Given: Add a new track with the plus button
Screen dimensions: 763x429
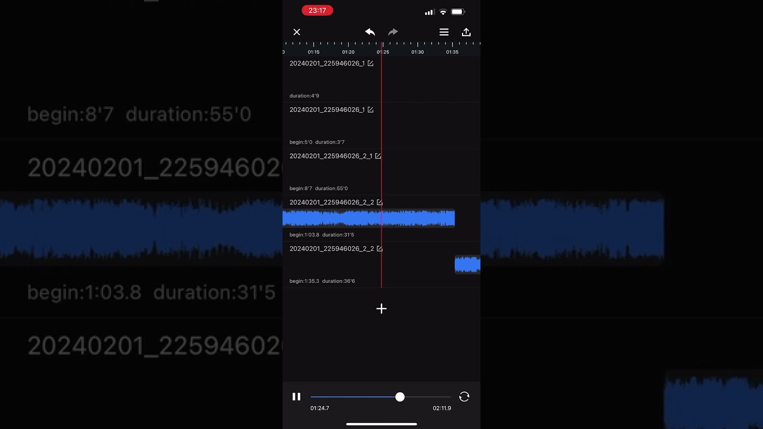Looking at the screenshot, I should coord(381,309).
